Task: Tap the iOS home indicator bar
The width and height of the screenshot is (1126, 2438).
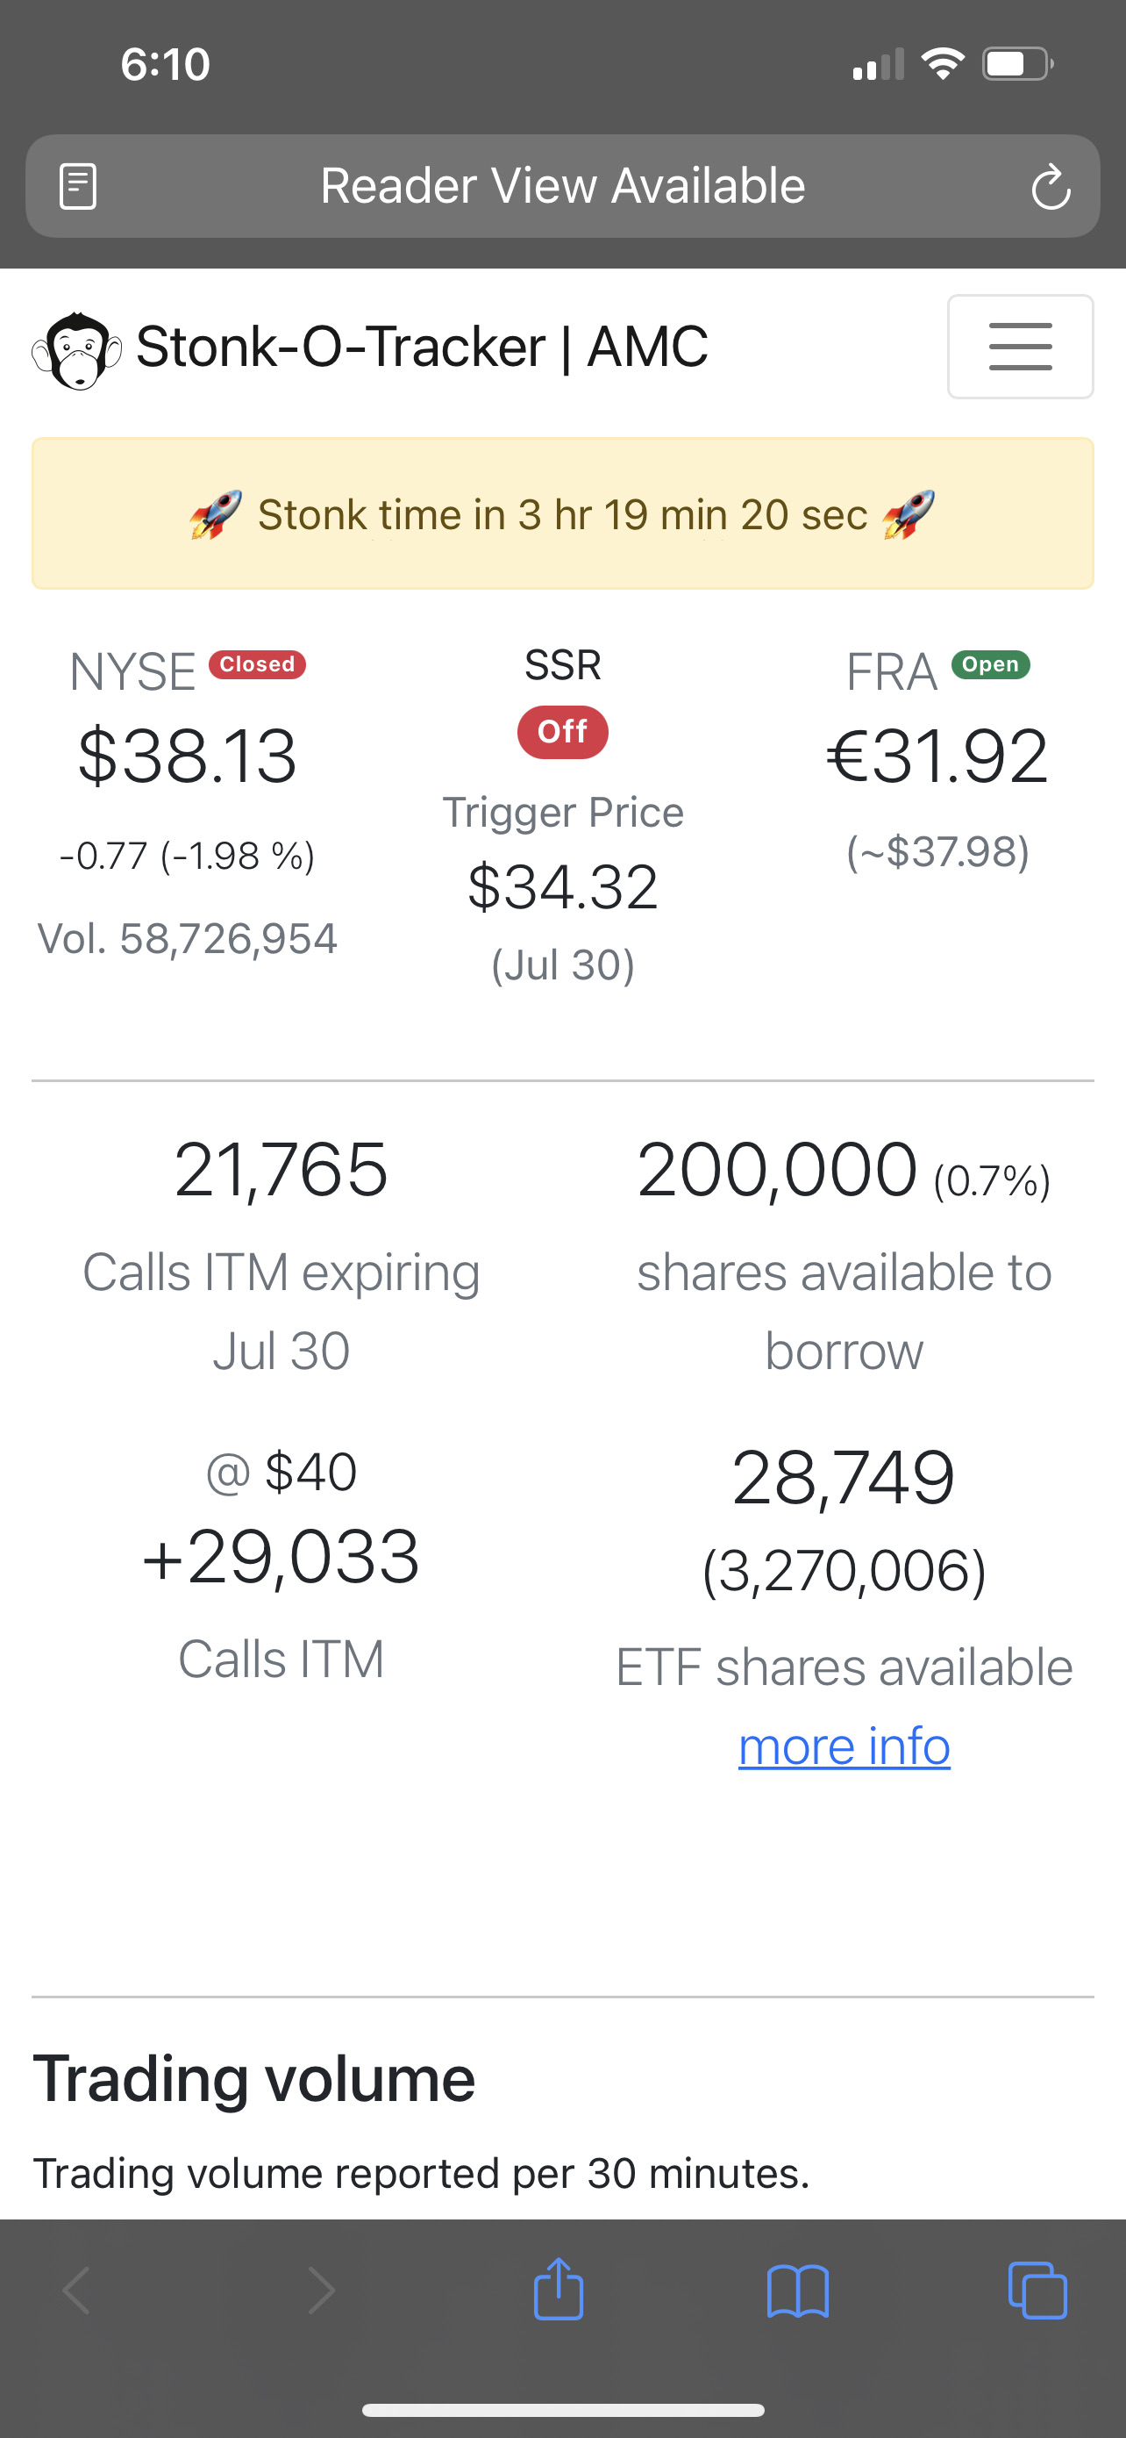Action: tap(562, 2410)
